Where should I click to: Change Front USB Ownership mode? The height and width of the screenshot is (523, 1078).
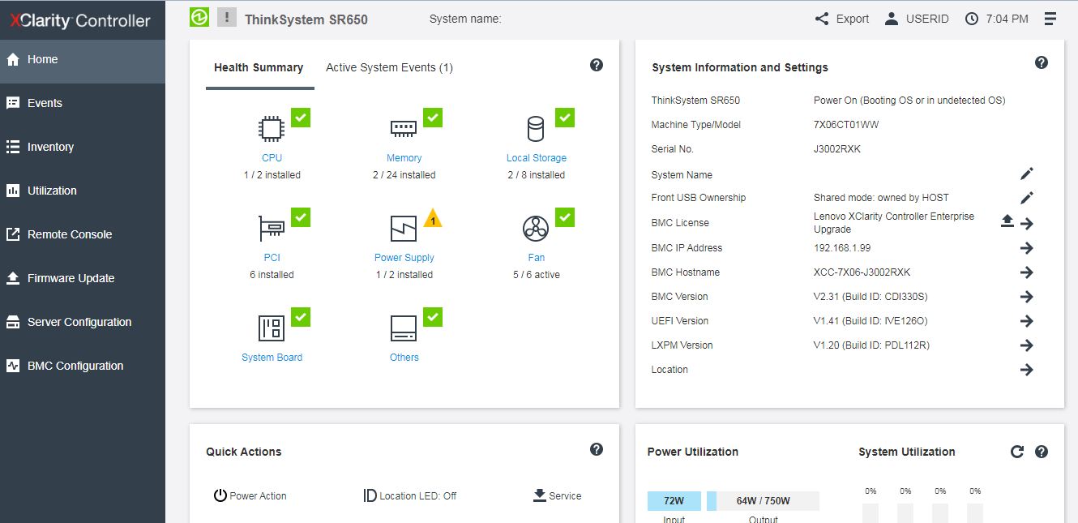click(x=1027, y=198)
